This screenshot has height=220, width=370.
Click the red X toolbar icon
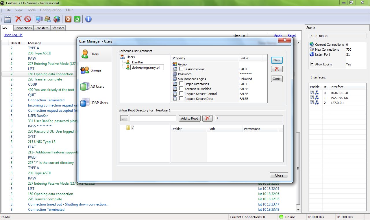click(18, 19)
